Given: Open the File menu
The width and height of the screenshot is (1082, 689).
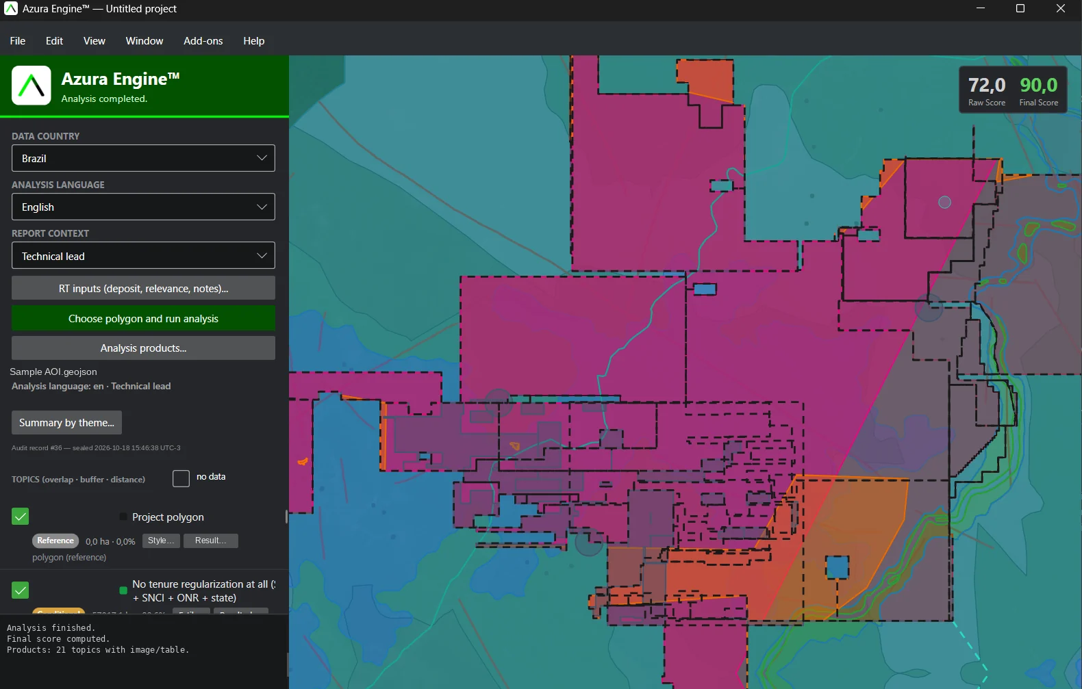Looking at the screenshot, I should coord(18,41).
